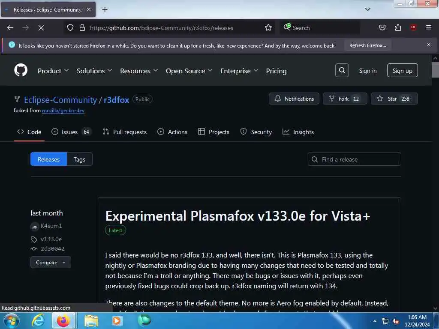This screenshot has width=439, height=329.
Task: Switch to the Issues tab
Action: coord(71,132)
